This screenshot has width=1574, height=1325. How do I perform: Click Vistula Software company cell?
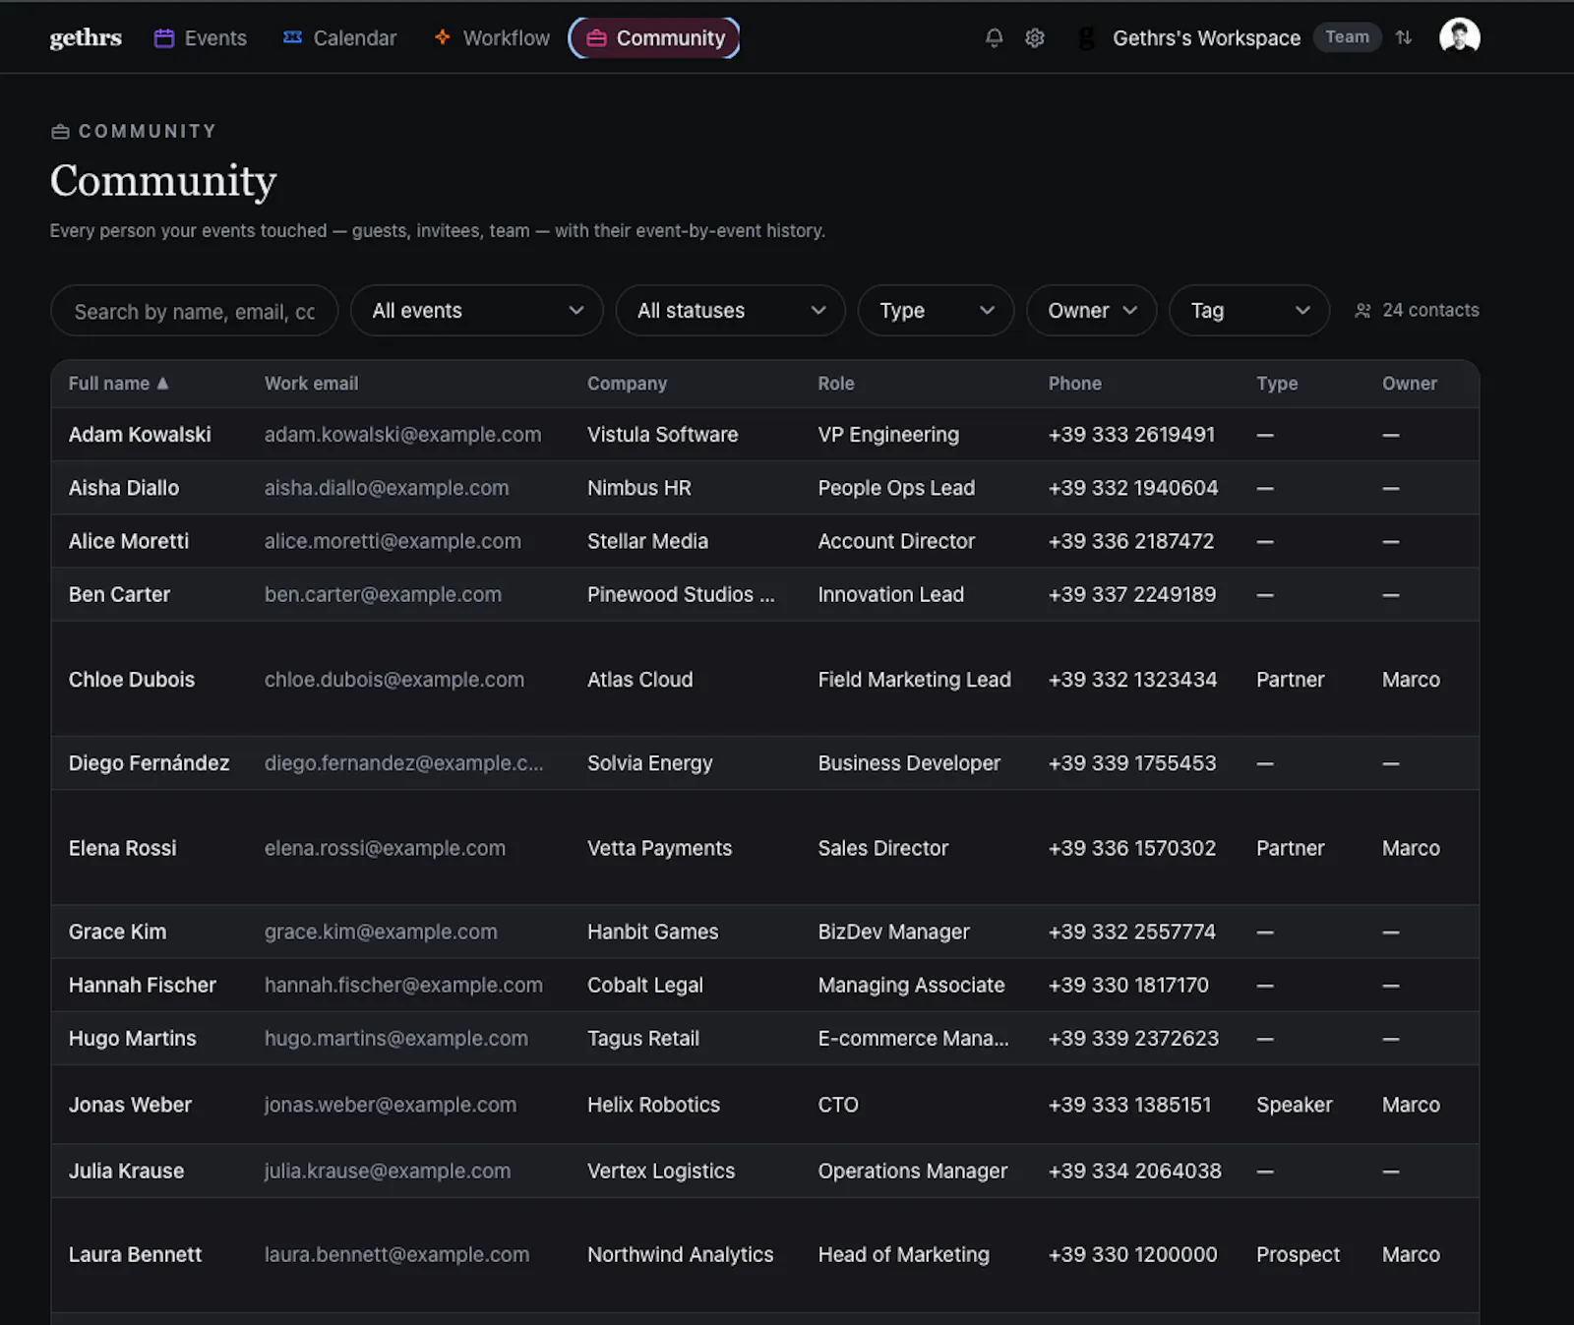point(662,435)
